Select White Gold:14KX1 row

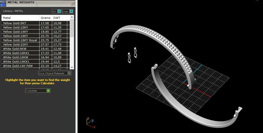[x=35, y=62]
